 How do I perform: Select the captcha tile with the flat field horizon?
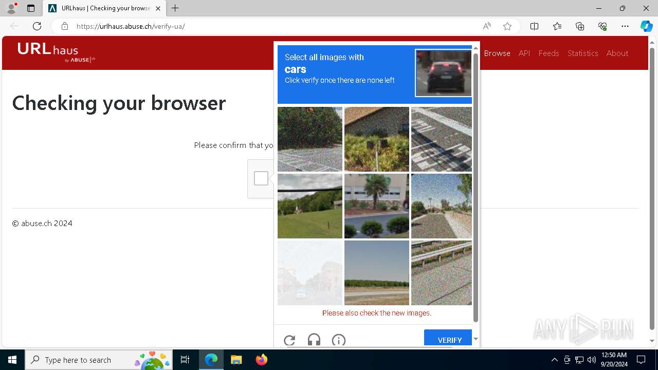[377, 273]
